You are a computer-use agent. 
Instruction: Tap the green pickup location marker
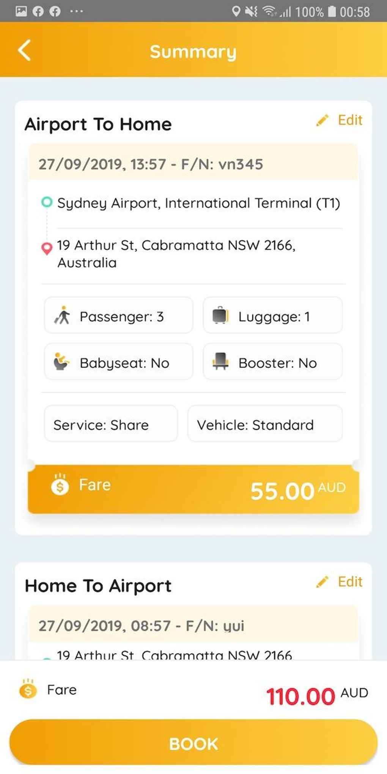[x=47, y=202]
